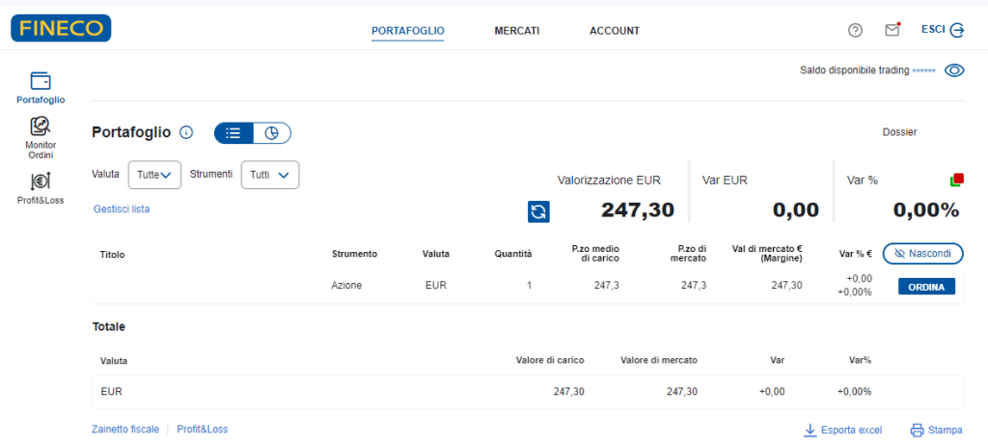
Task: Expand the Strumenti dropdown
Action: [269, 175]
